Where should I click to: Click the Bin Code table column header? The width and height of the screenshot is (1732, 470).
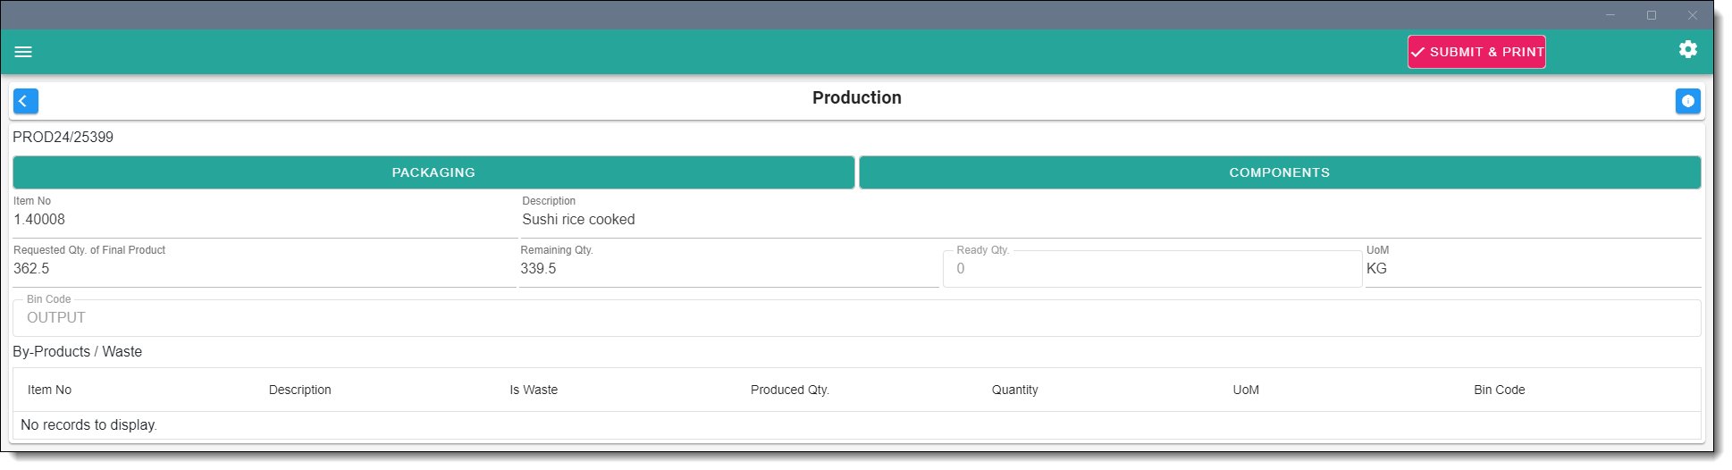1499,390
